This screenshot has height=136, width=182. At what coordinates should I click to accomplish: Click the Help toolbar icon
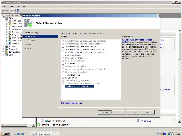click(x=18, y=11)
